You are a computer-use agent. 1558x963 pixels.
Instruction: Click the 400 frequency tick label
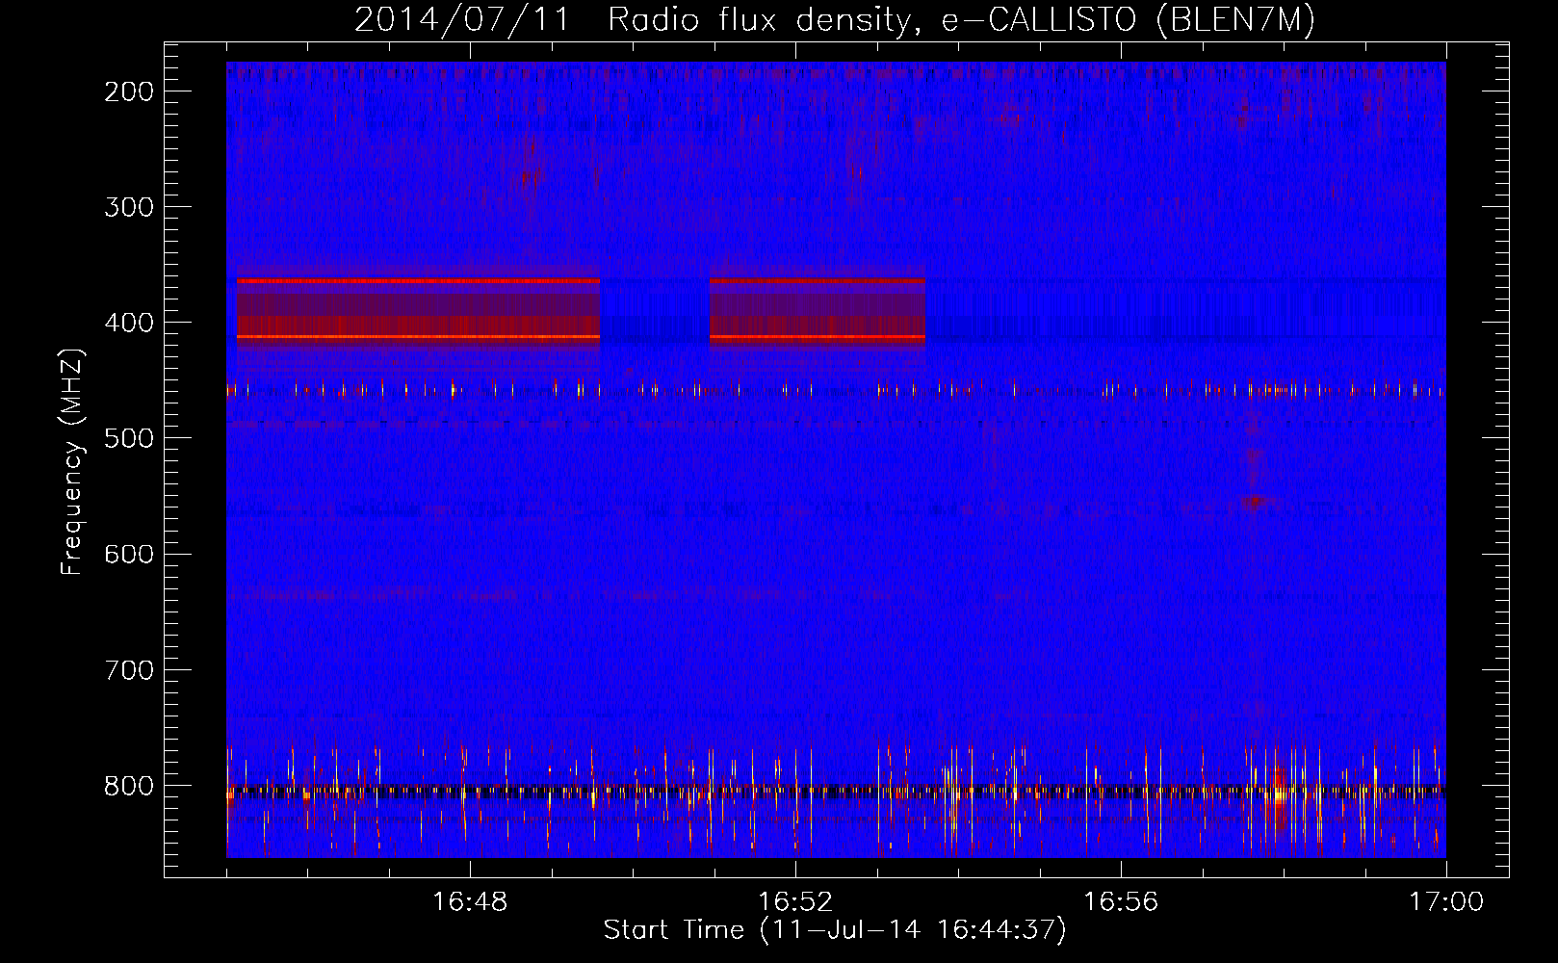tap(128, 323)
